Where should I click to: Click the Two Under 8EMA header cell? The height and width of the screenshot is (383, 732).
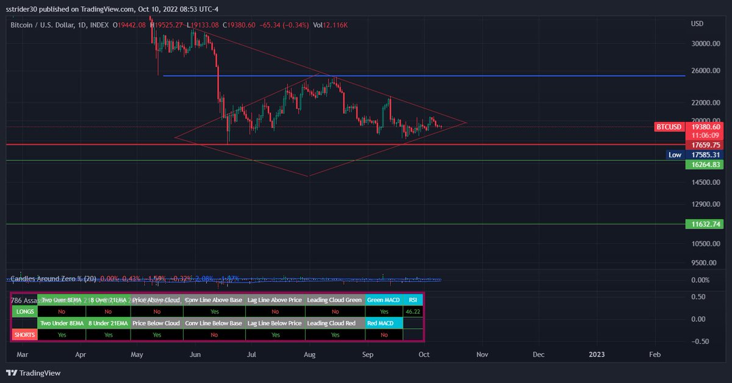(62, 323)
